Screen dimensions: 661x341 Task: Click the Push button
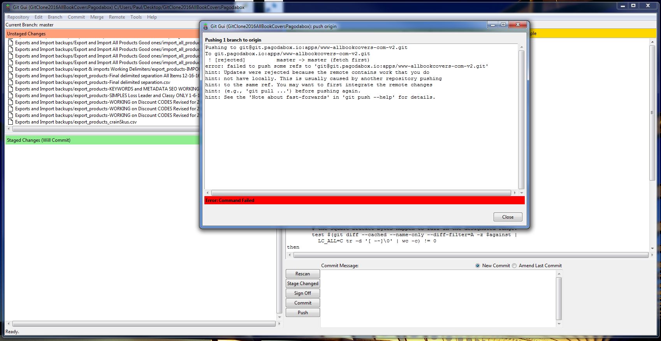302,313
